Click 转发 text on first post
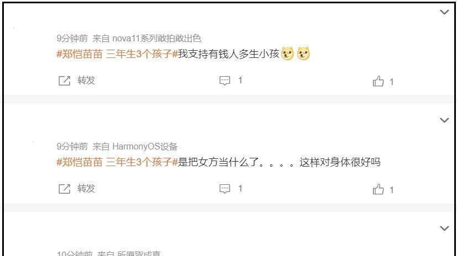Image resolution: width=457 pixels, height=256 pixels. tap(86, 81)
